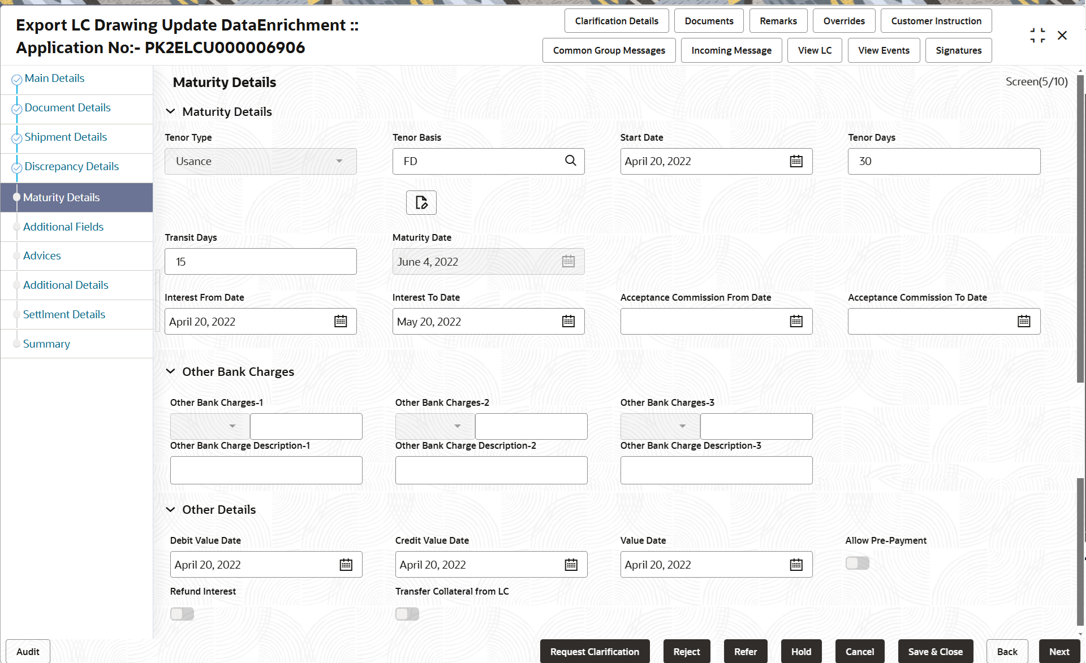Open Other Bank Charges-1 currency dropdown
The height and width of the screenshot is (663, 1086).
pyautogui.click(x=210, y=426)
